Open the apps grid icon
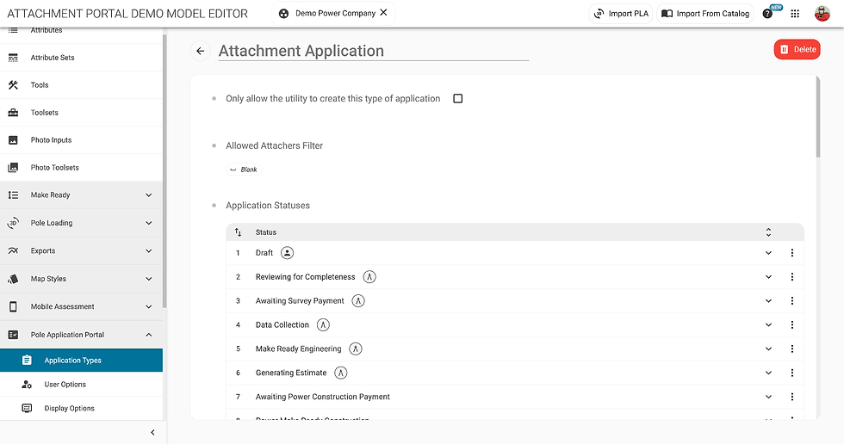 [x=795, y=14]
